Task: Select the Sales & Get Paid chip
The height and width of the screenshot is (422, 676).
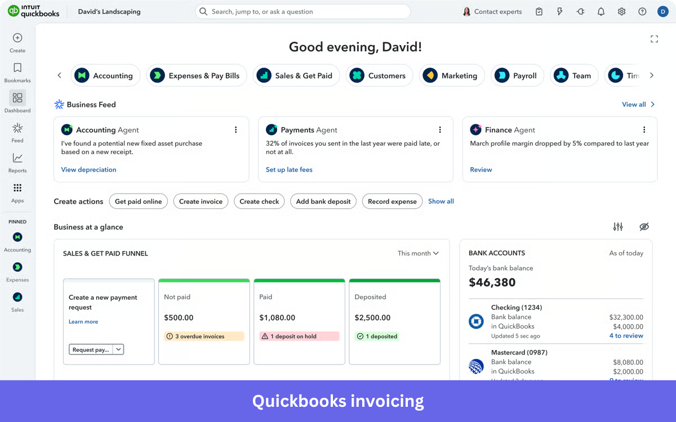Action: pos(296,75)
